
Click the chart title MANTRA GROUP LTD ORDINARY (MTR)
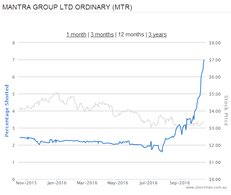(x=67, y=7)
